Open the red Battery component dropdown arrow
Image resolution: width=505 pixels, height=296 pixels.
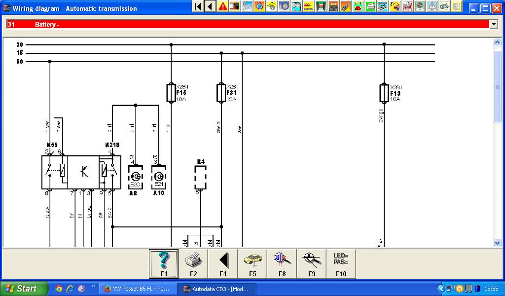494,24
